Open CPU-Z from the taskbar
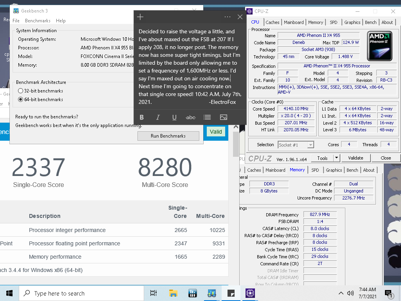This screenshot has width=401, height=301. pyautogui.click(x=250, y=293)
